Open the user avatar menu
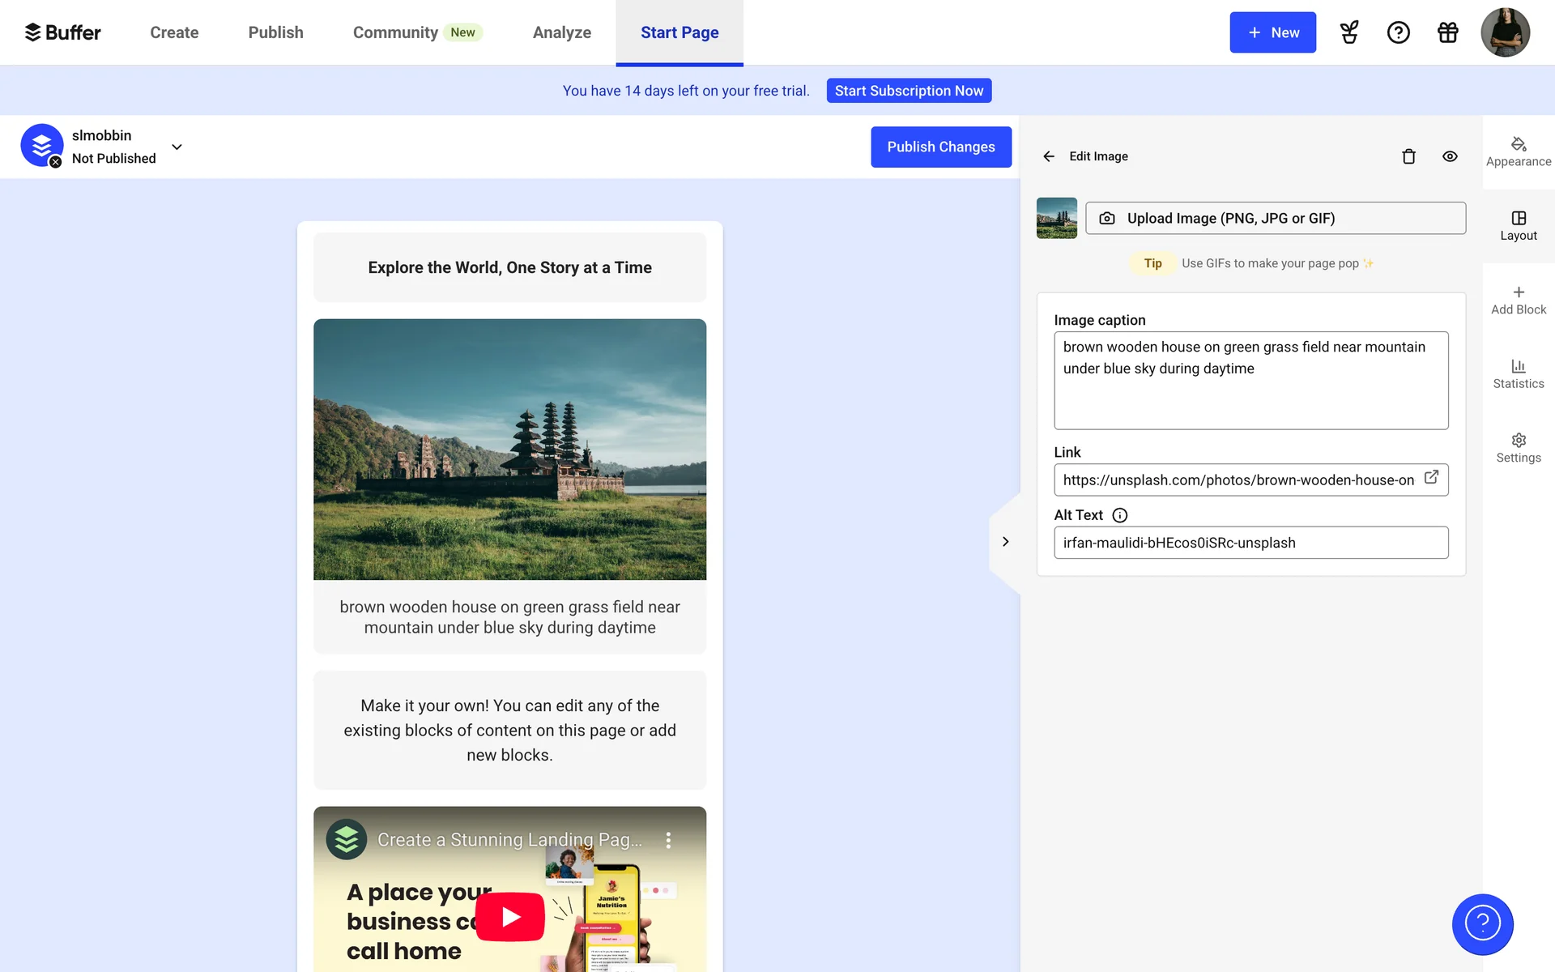The image size is (1555, 972). point(1505,32)
